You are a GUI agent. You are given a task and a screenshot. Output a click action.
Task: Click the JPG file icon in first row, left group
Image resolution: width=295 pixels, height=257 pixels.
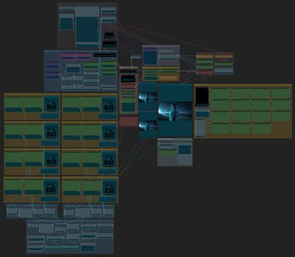[x=52, y=106]
